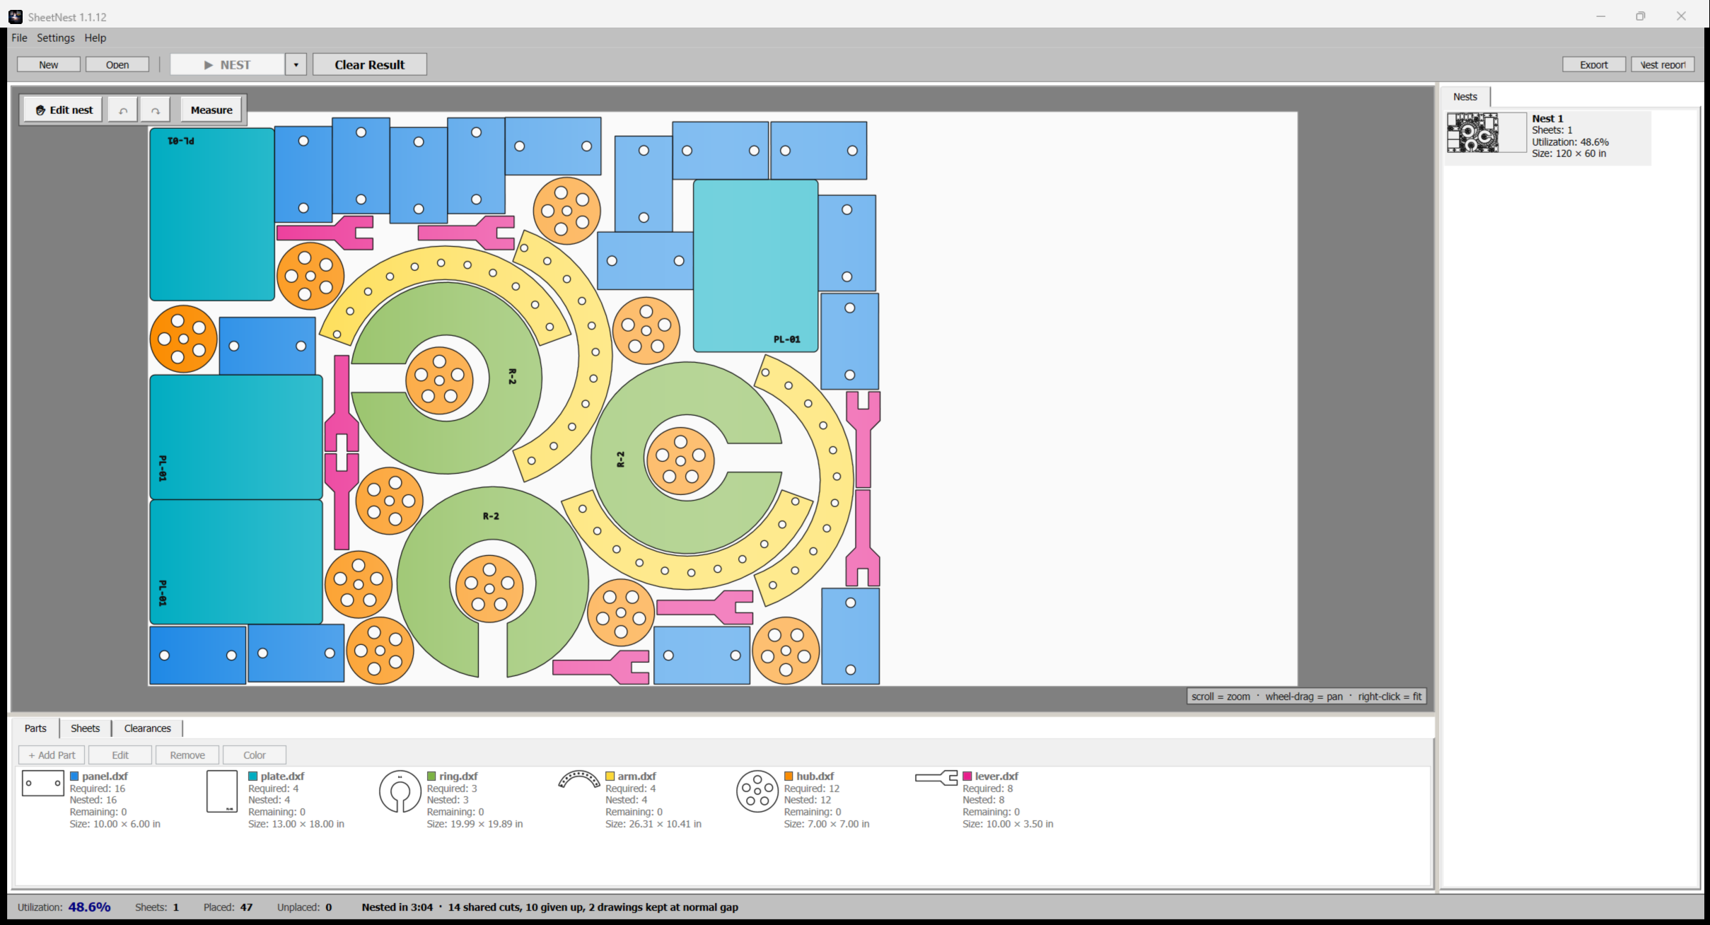Select the plate.dxf part preview icon

click(222, 791)
